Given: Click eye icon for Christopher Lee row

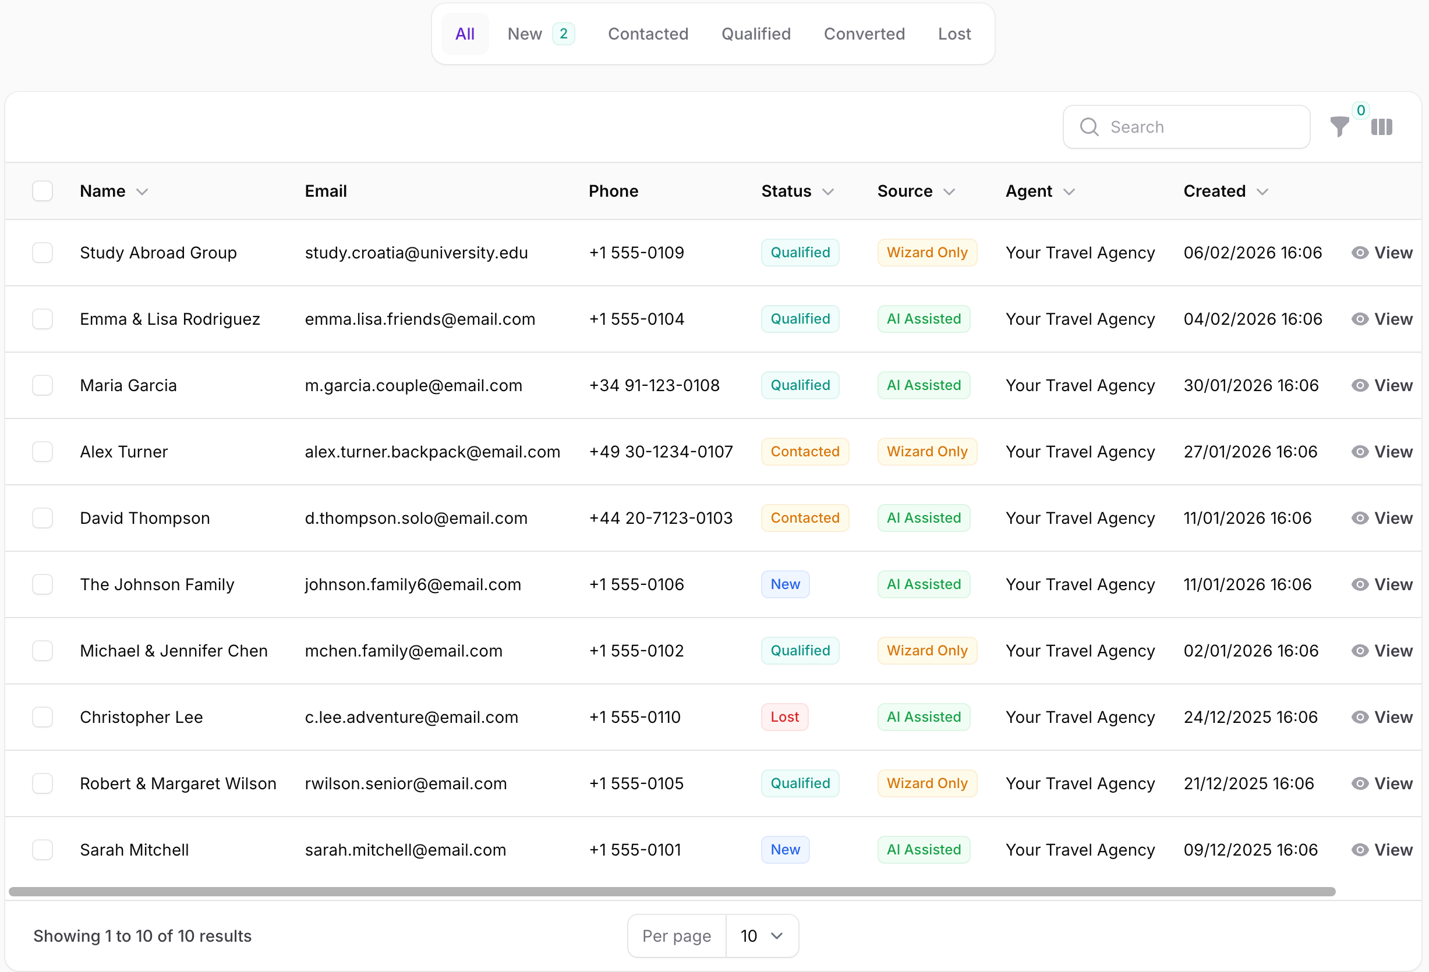Looking at the screenshot, I should [x=1360, y=717].
